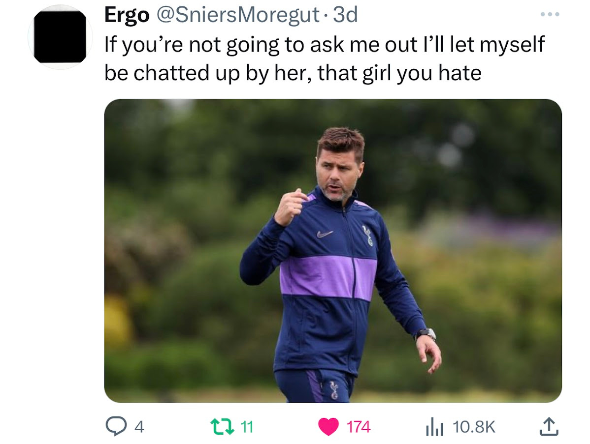
Task: Open the attached photo of the man
Action: [333, 251]
